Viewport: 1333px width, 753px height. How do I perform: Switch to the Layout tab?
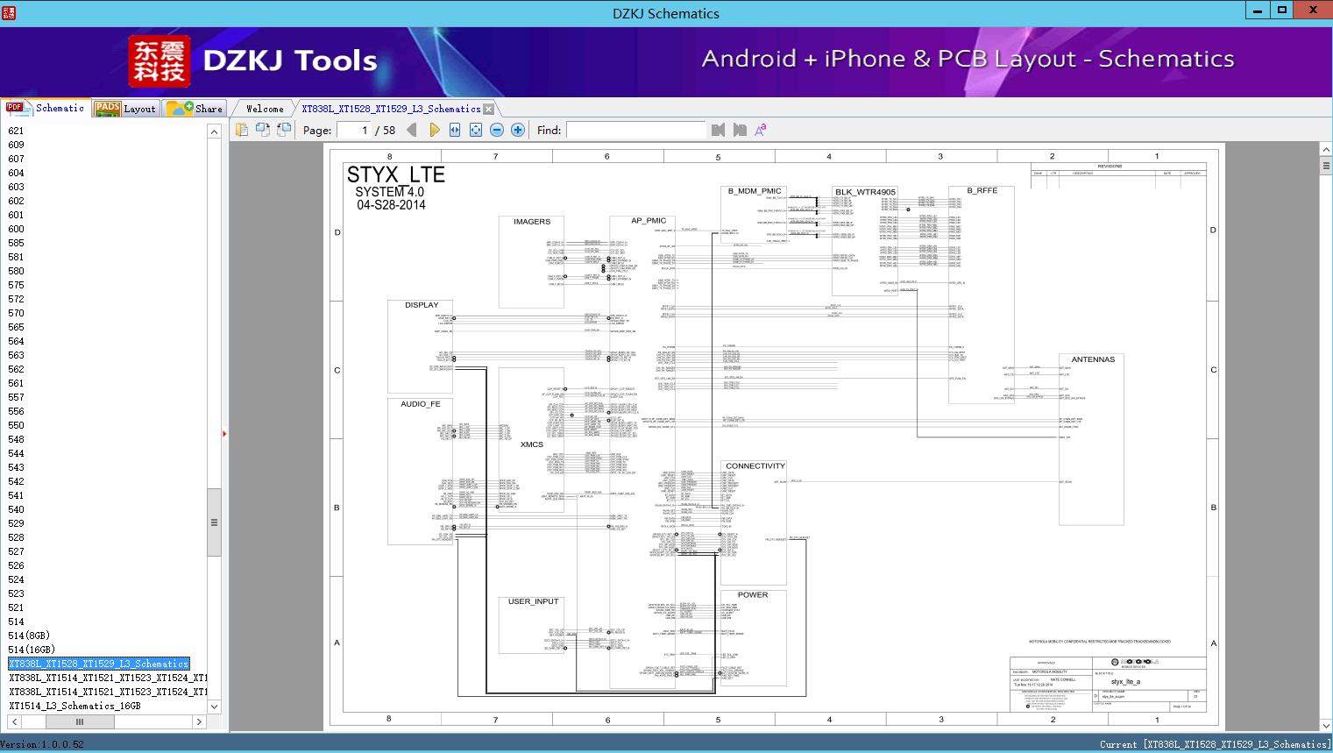click(125, 109)
